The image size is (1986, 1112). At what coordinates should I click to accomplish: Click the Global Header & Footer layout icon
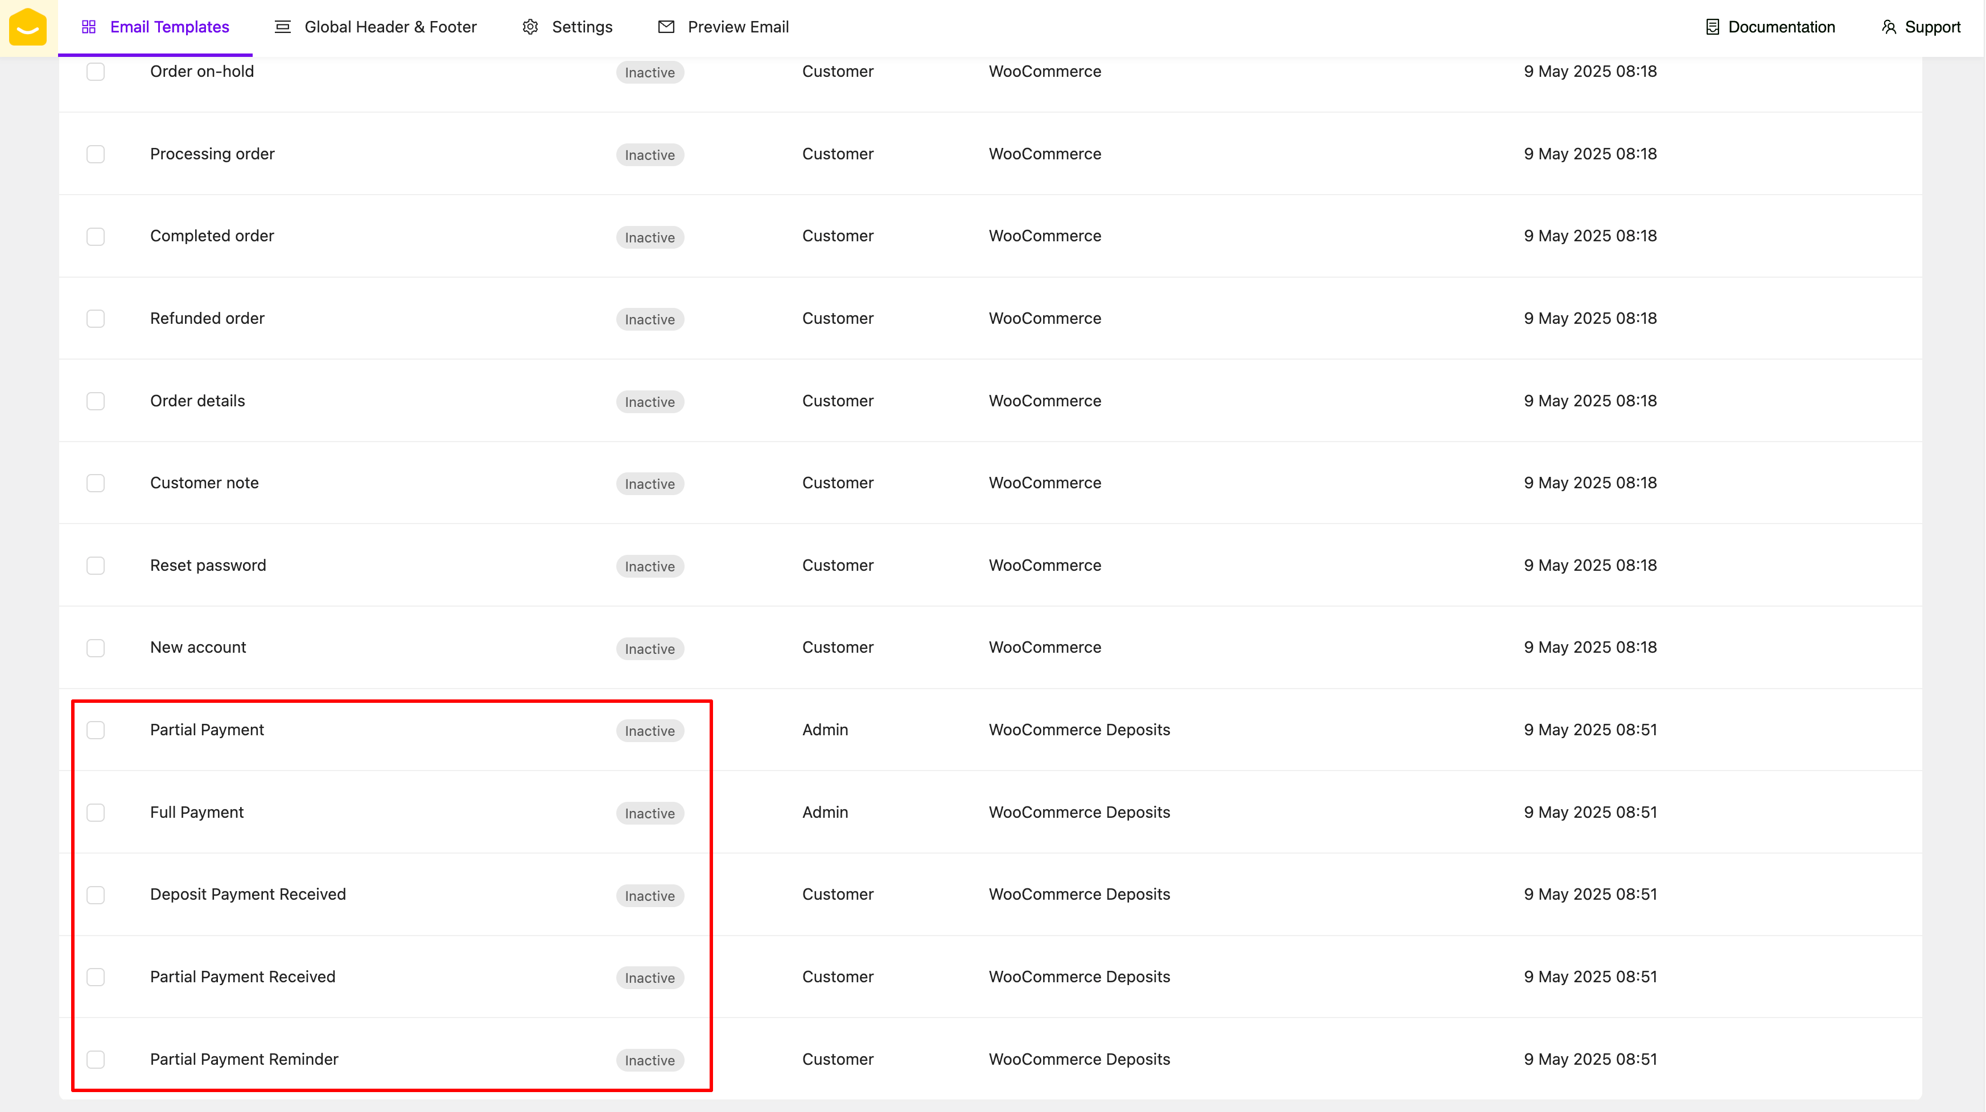(283, 27)
